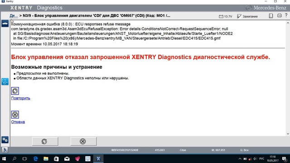Click the Области данных XENTRY bullet text
290x163 pixels.
tap(72, 78)
